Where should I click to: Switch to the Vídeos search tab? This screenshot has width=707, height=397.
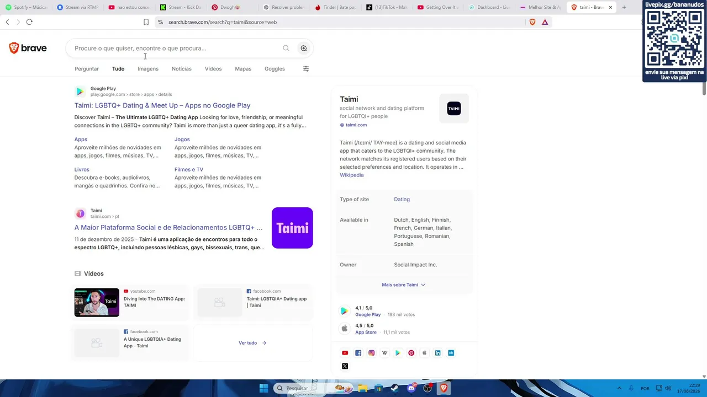213,69
